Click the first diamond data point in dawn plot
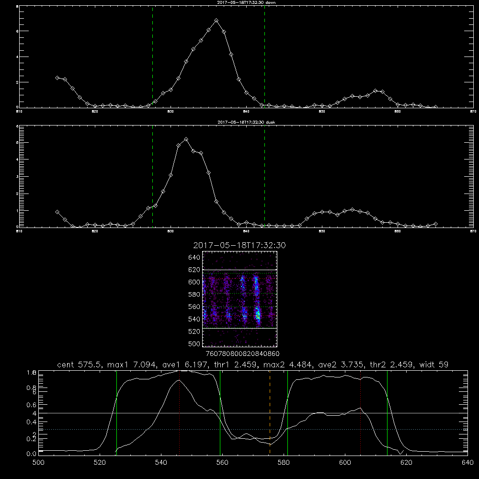479x479 pixels. click(x=57, y=78)
